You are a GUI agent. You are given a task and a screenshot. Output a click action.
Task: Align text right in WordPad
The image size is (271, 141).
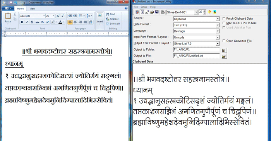pyautogui.click(x=80, y=22)
